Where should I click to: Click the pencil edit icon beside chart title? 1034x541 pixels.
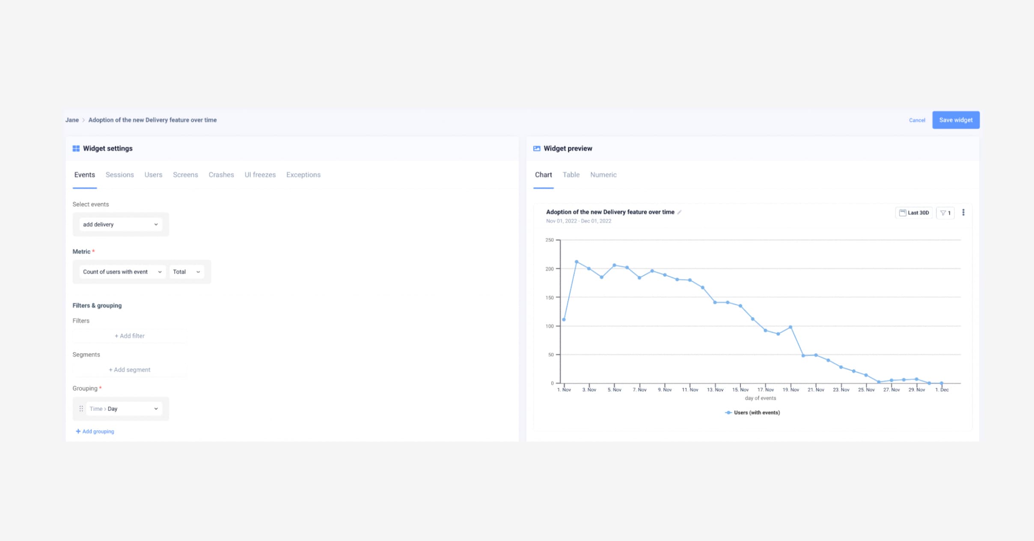[x=679, y=212]
